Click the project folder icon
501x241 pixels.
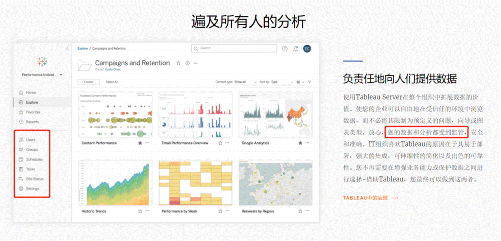[x=85, y=65]
